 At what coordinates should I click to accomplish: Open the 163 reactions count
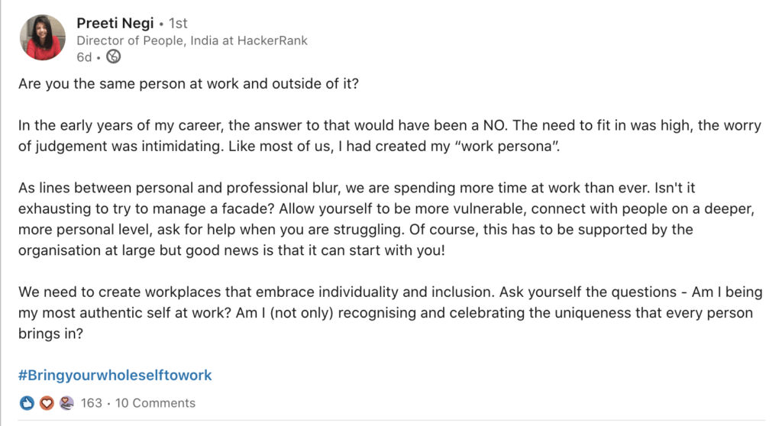(92, 403)
